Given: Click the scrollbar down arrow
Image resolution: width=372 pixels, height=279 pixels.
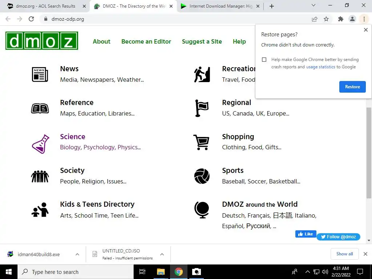Looking at the screenshot, I should click(369, 240).
